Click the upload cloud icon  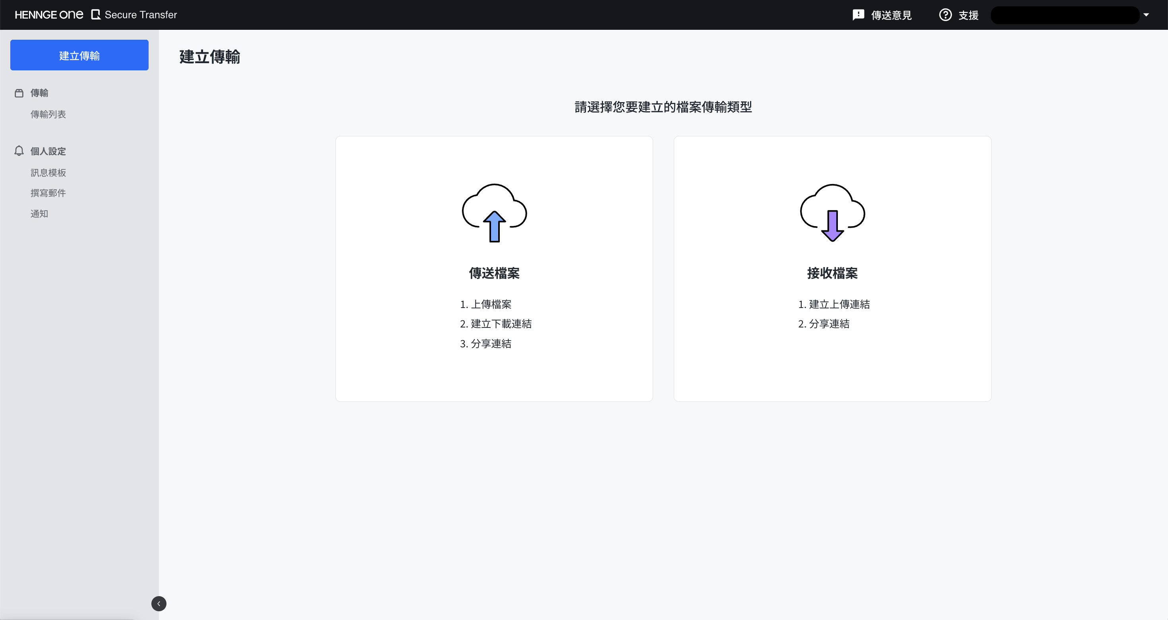point(494,213)
